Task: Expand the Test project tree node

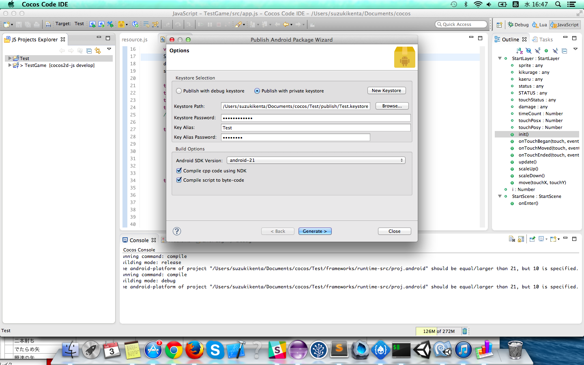Action: (10, 58)
